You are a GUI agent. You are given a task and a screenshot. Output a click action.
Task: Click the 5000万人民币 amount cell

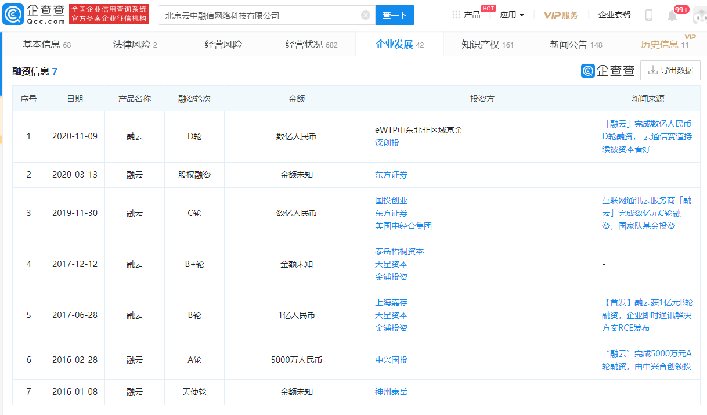point(297,360)
